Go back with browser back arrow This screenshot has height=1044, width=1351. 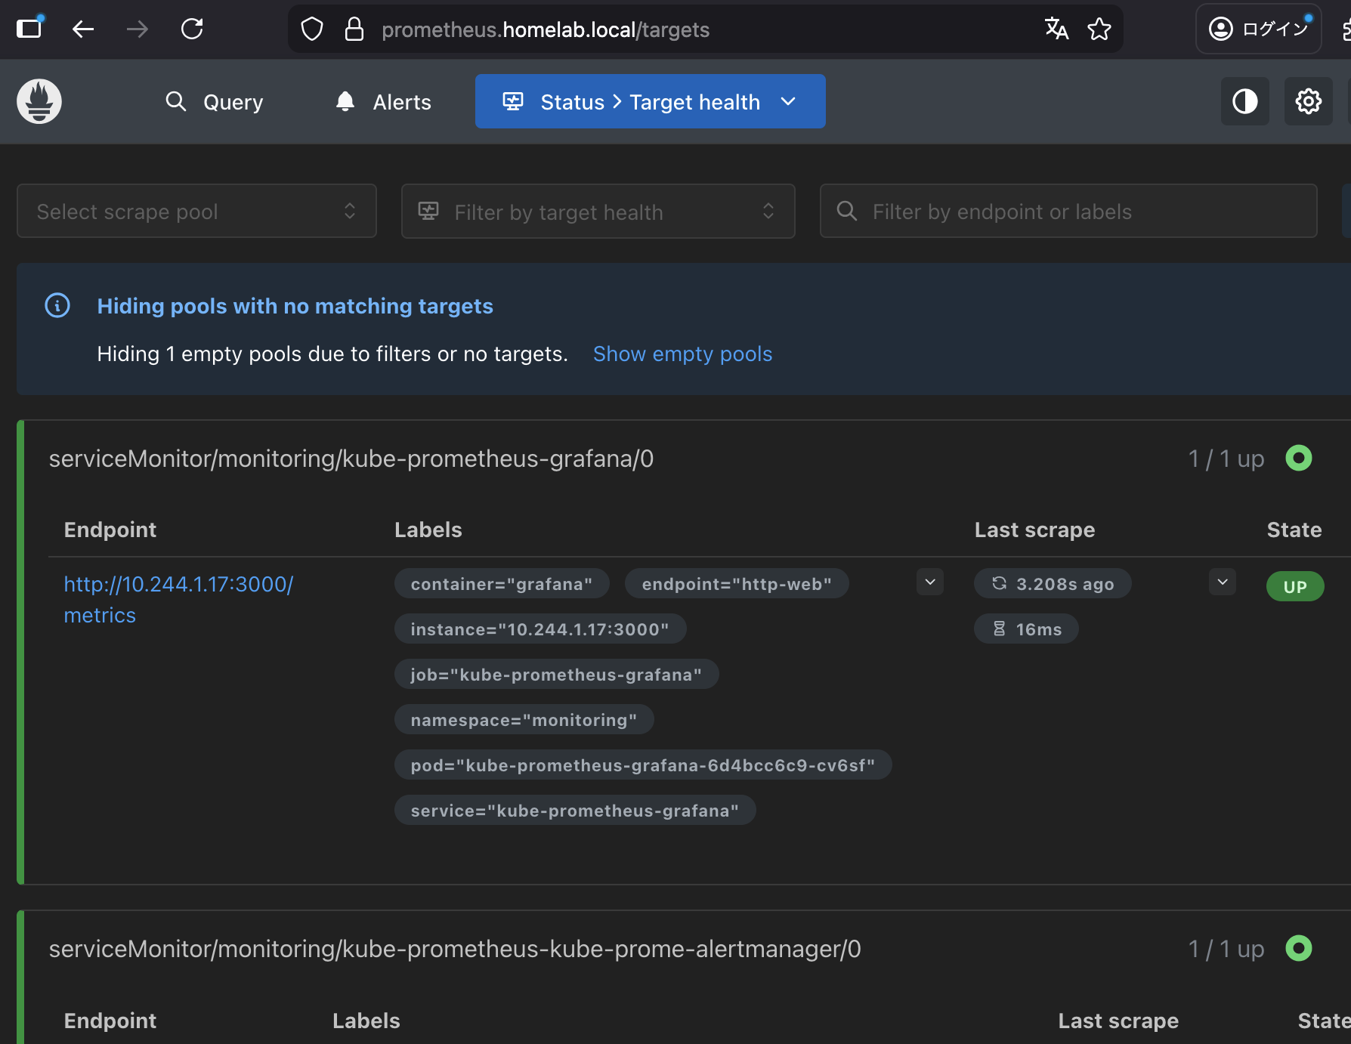point(83,29)
